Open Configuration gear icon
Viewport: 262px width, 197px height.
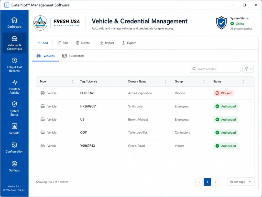14,145
